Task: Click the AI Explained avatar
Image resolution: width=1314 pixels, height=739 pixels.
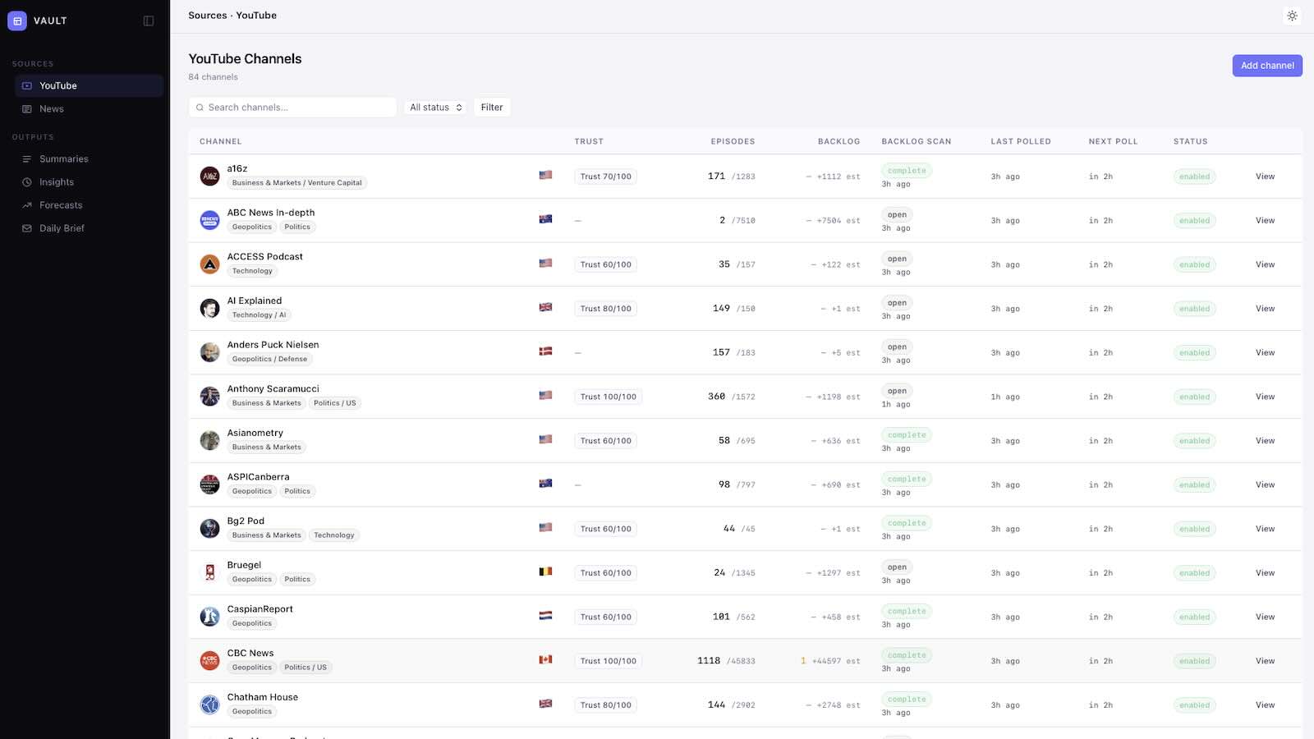Action: (210, 308)
